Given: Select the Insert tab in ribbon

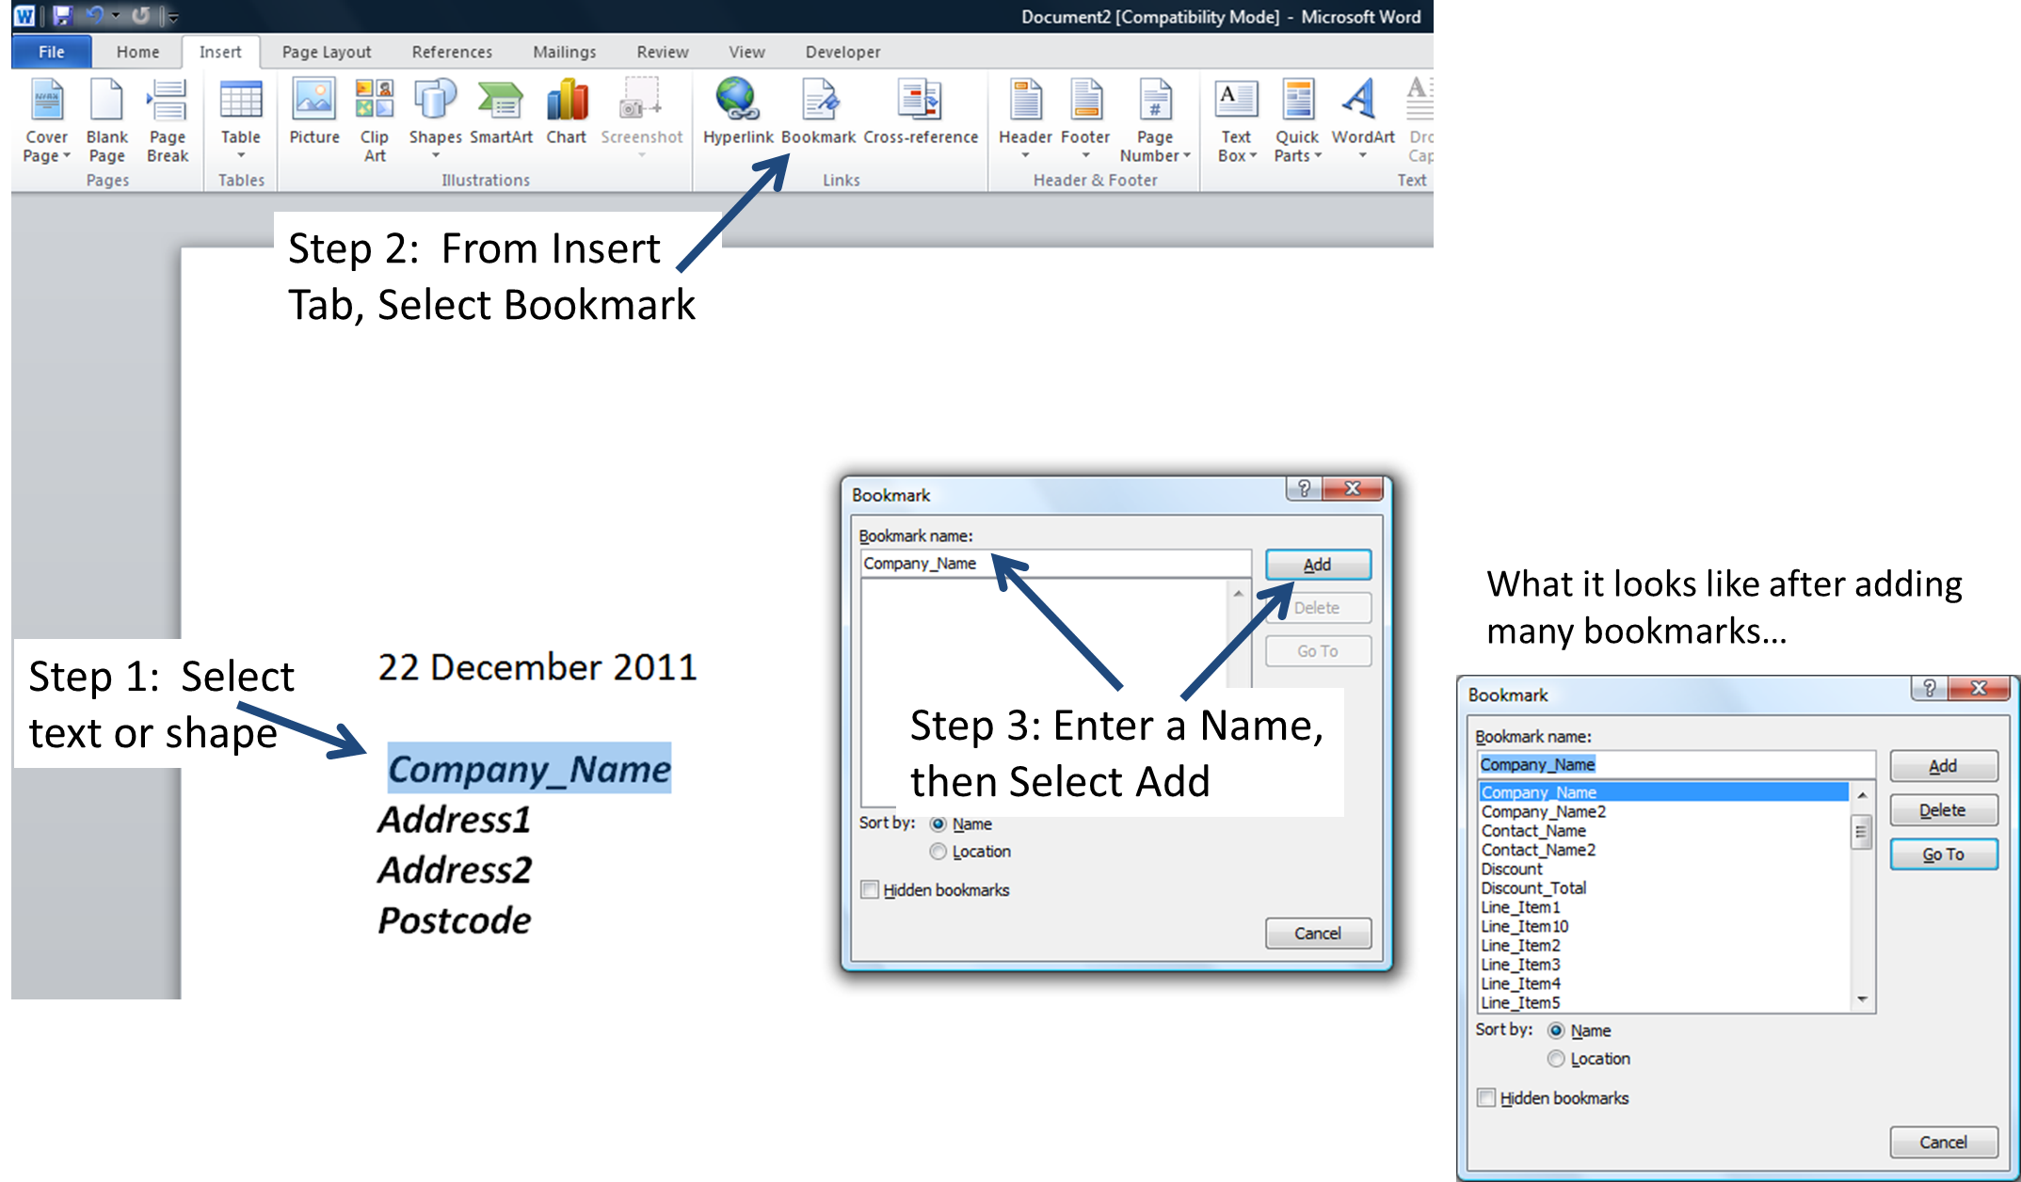Looking at the screenshot, I should [x=218, y=51].
